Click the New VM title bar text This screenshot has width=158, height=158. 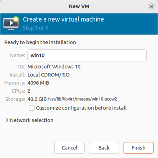click(x=79, y=6)
